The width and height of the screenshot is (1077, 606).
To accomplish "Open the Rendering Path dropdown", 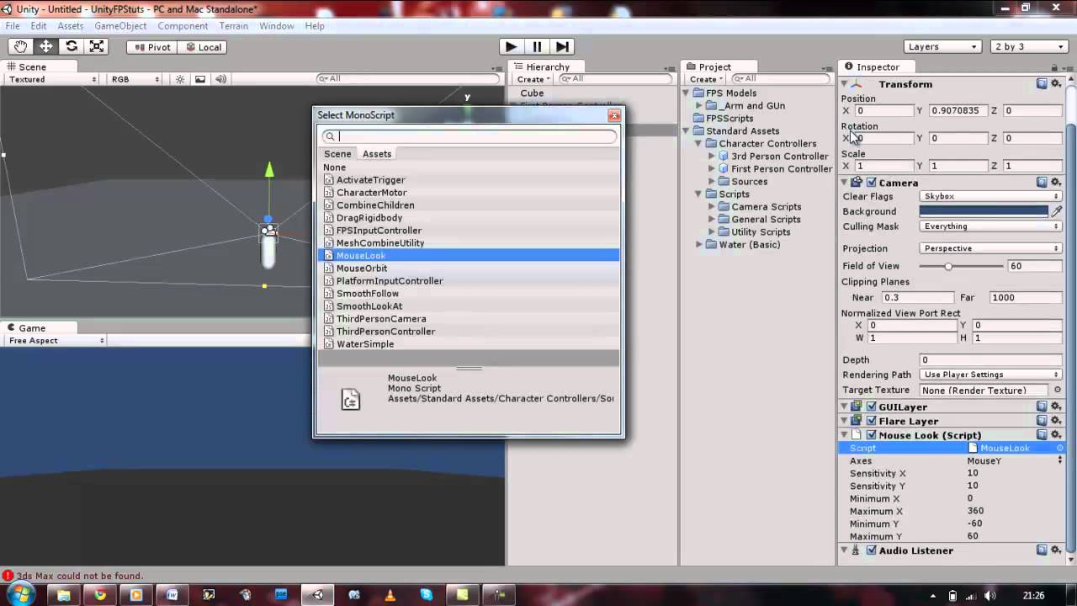I will [990, 375].
